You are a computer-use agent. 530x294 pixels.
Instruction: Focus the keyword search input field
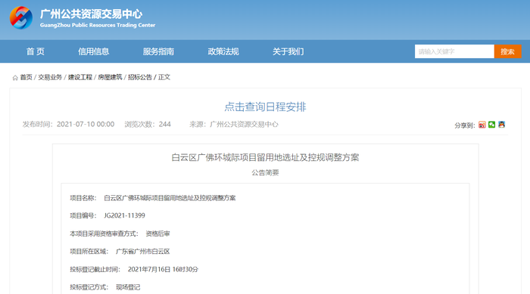[x=454, y=51]
